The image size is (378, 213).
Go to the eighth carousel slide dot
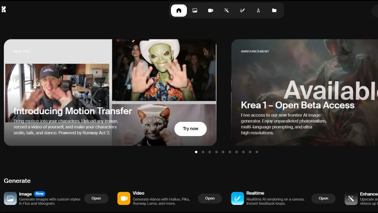(243, 152)
